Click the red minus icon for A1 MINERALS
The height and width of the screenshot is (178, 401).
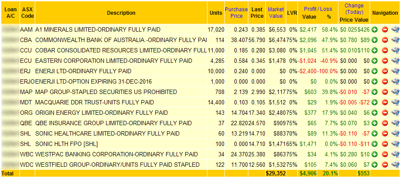(385, 29)
